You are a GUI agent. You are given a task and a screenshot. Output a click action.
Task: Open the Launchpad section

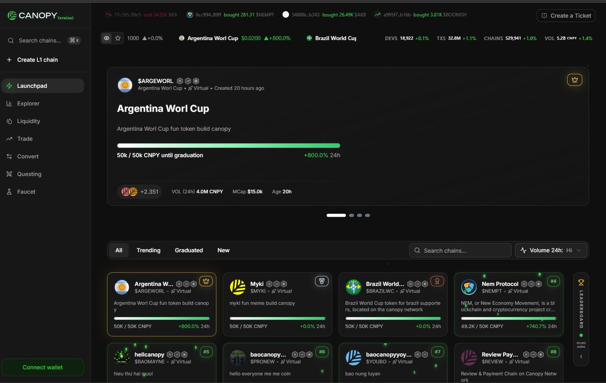(42, 86)
